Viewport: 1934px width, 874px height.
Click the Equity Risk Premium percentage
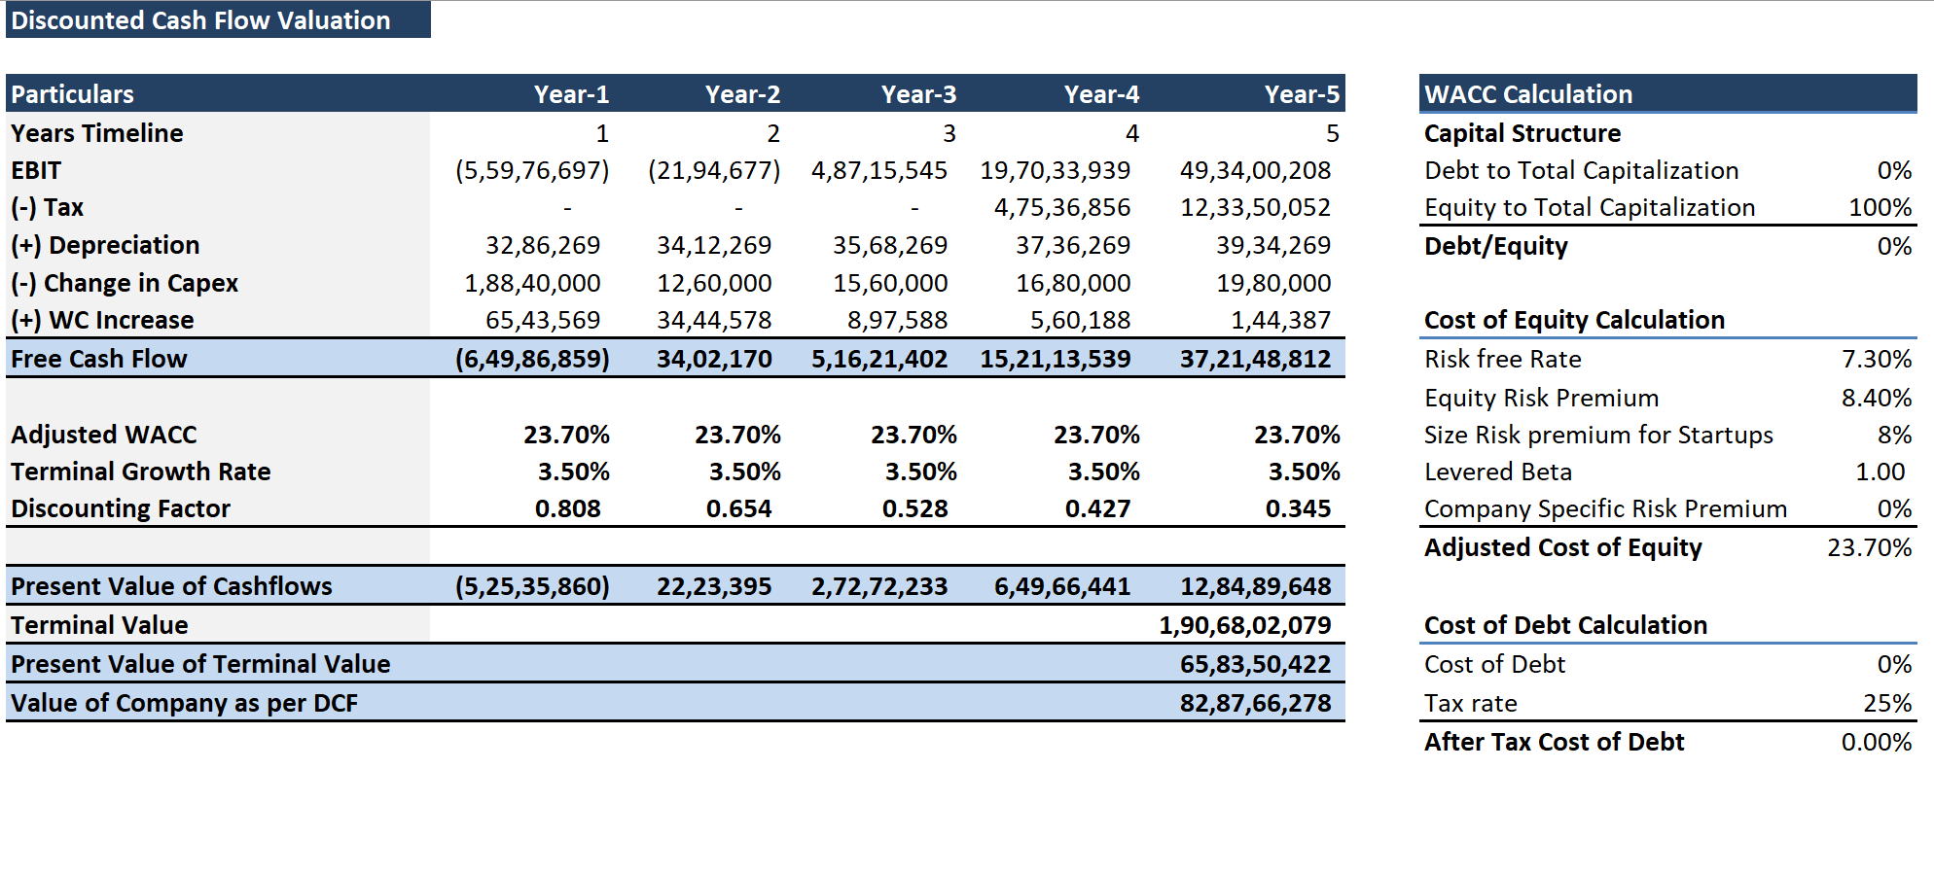pos(1876,399)
